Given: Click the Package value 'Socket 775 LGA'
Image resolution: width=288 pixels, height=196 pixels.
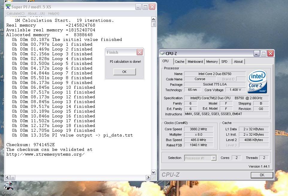Looking at the screenshot, I should [215, 84].
